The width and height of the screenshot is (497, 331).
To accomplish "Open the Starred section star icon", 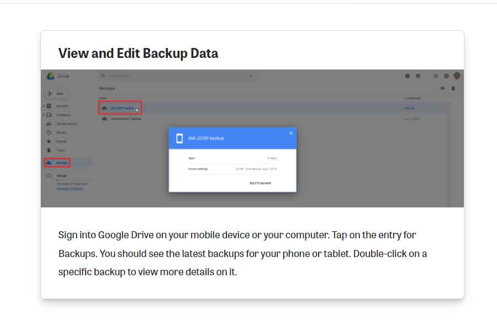I will click(49, 141).
